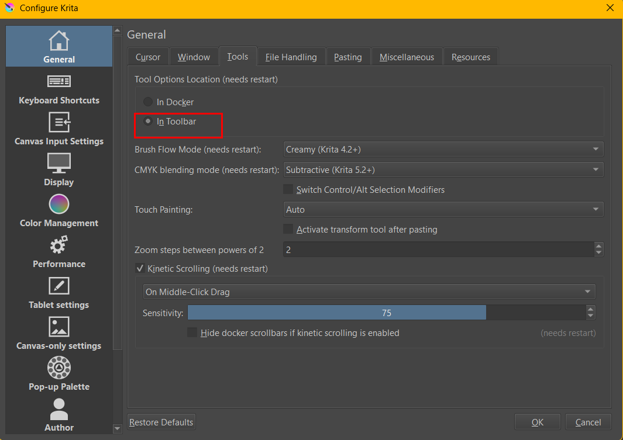The width and height of the screenshot is (623, 440).
Task: Open the Pop-up Palette icon
Action: tap(59, 368)
